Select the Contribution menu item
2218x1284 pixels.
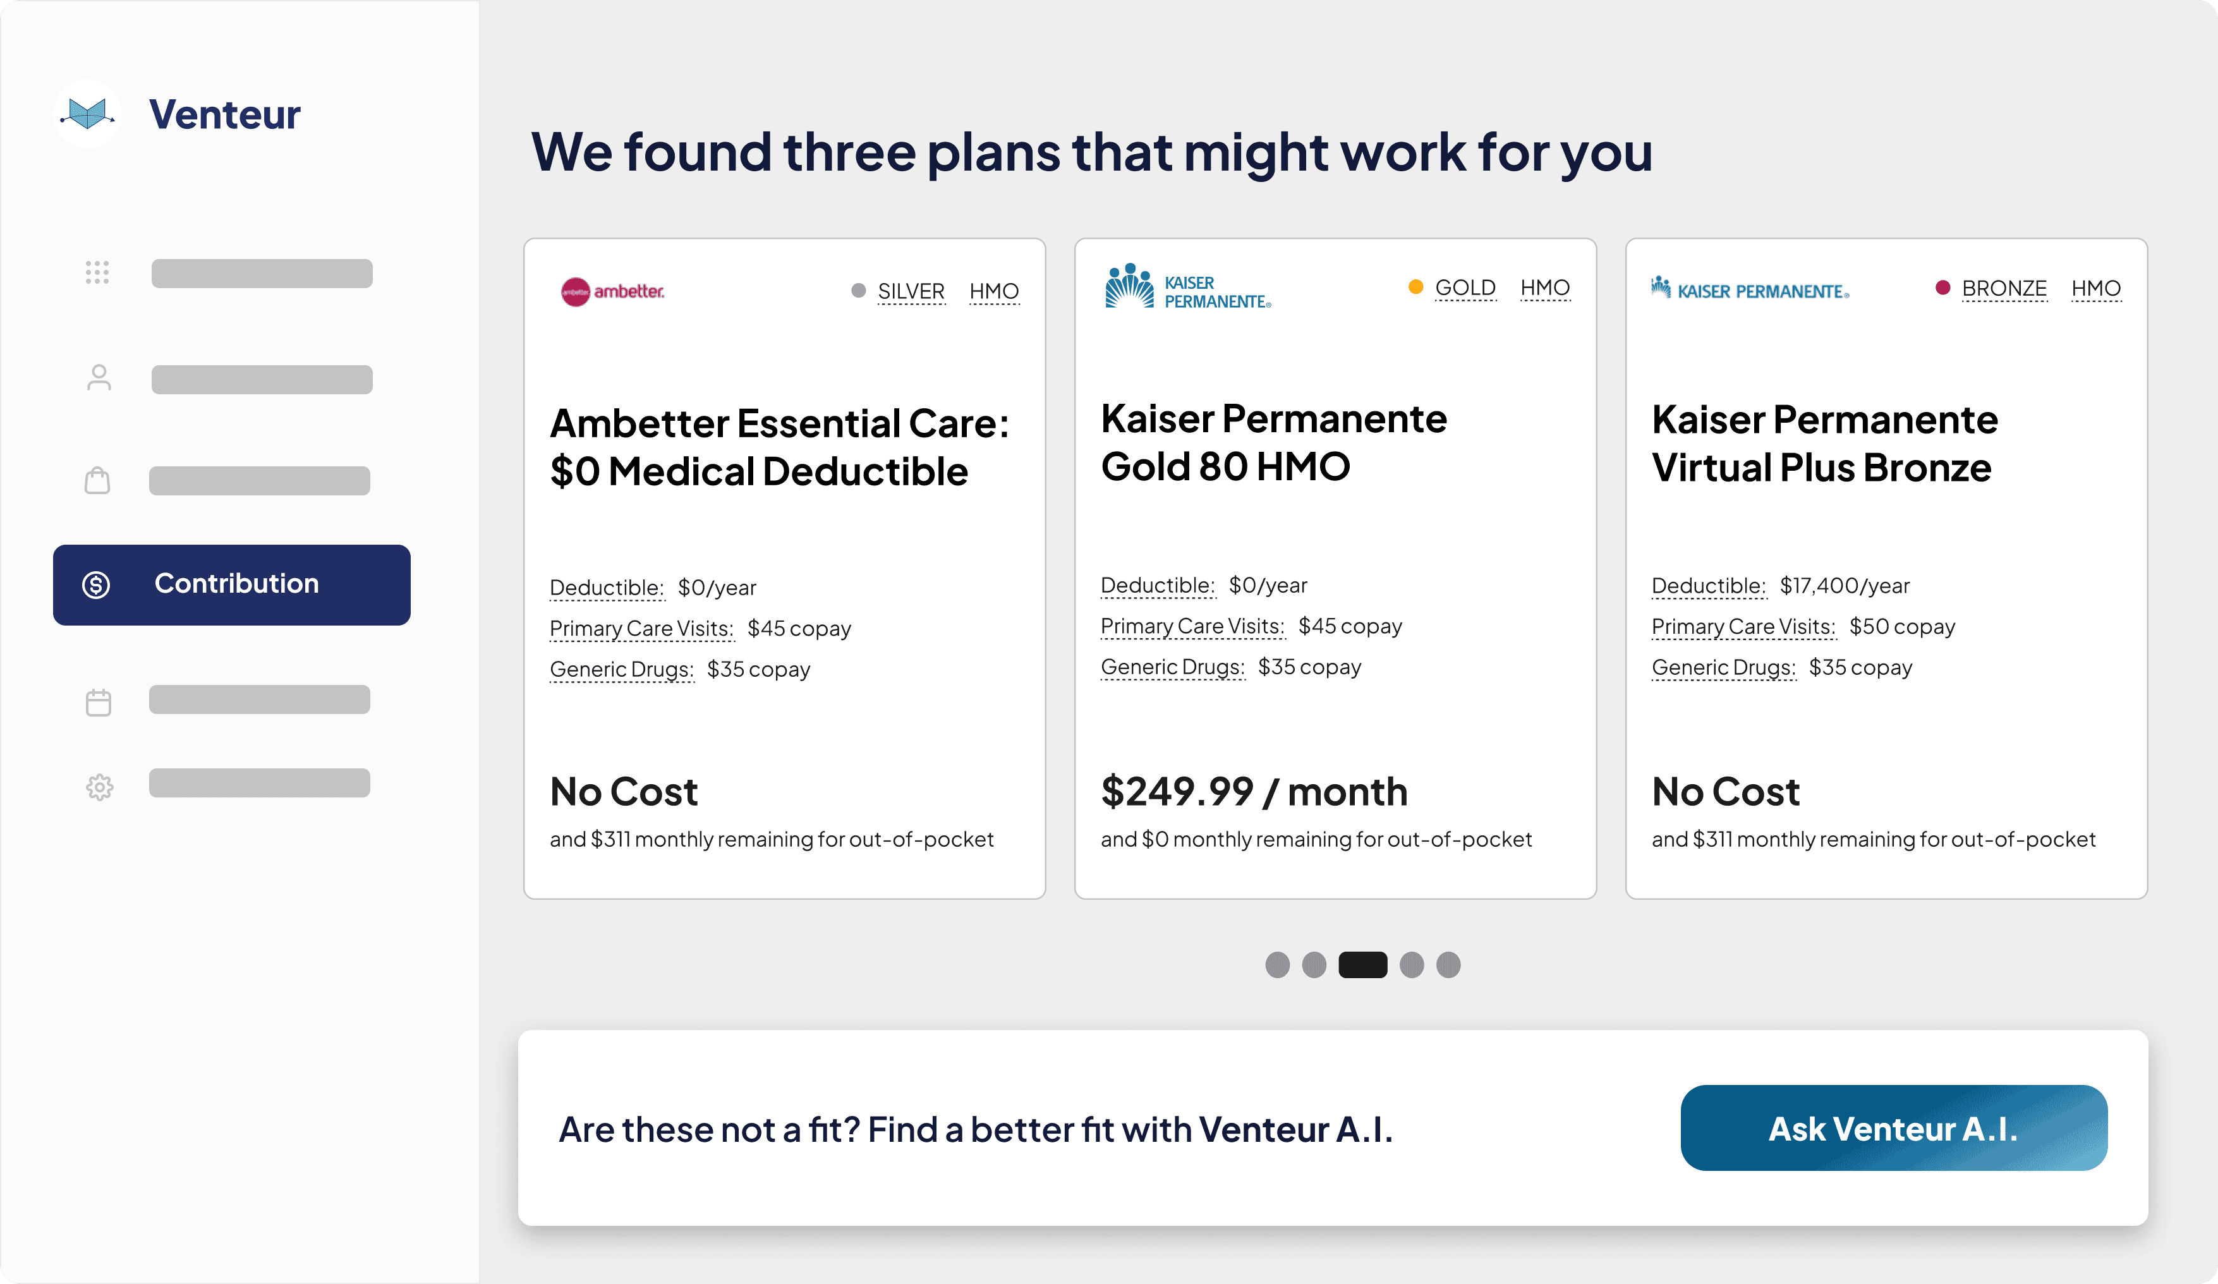tap(231, 584)
